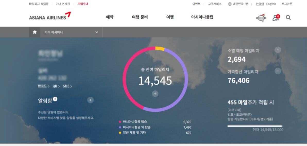This screenshot has width=307, height=146.
Task: Click the 가족합산 마일리지 heading
Action: (243, 72)
